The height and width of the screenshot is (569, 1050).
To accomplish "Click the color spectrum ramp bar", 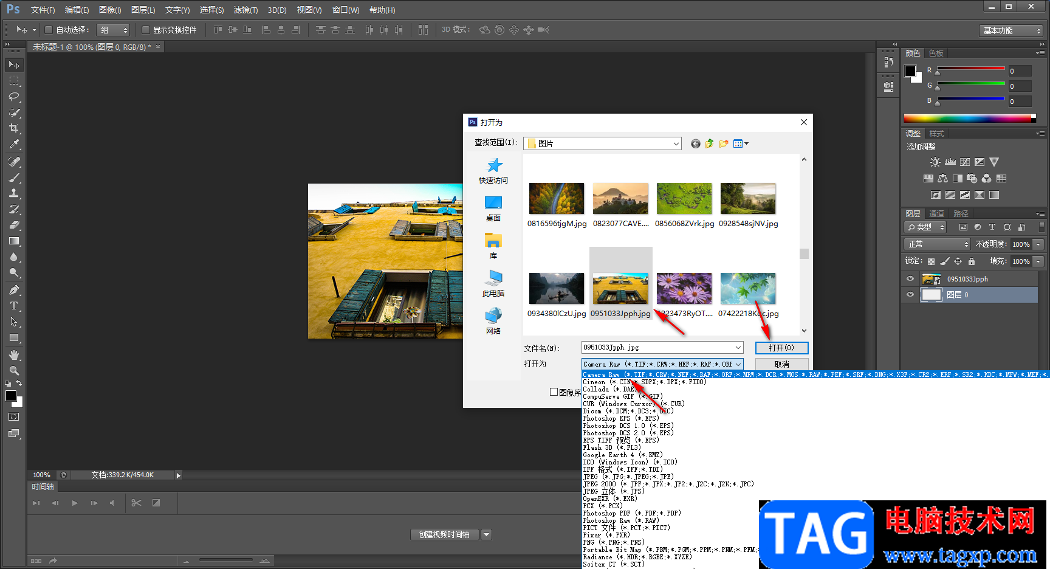I will [x=969, y=118].
